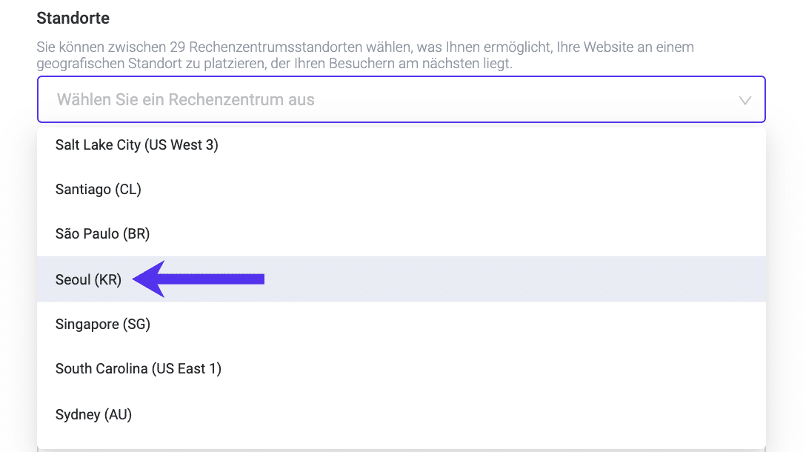This screenshot has width=803, height=452.
Task: Click the combo box border to focus it
Action: coord(401,81)
